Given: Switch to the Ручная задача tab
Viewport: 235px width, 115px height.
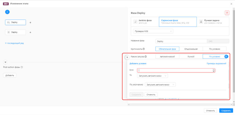Looking at the screenshot, I should [213, 22].
